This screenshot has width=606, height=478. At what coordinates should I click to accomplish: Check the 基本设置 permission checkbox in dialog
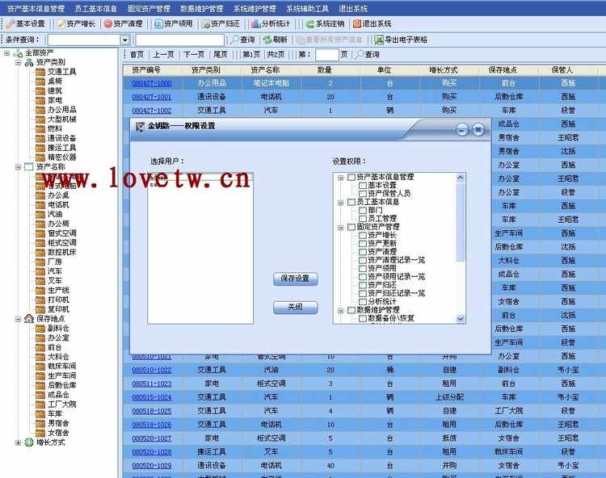pyautogui.click(x=363, y=186)
